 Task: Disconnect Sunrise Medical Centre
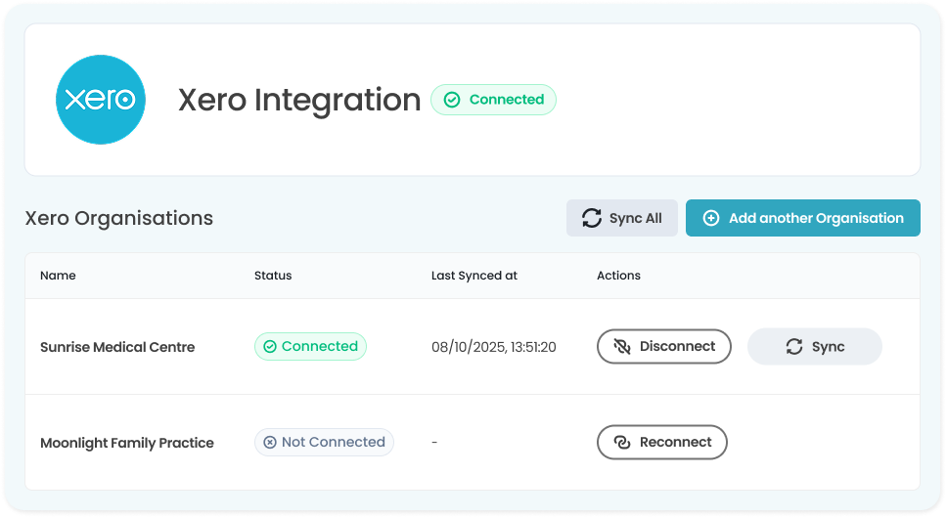(x=663, y=346)
